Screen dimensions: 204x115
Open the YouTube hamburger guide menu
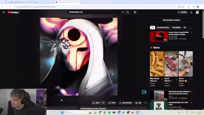click(x=4, y=12)
